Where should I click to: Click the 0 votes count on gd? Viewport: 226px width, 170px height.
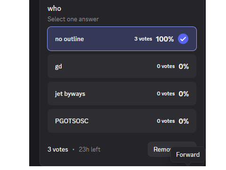pyautogui.click(x=166, y=66)
